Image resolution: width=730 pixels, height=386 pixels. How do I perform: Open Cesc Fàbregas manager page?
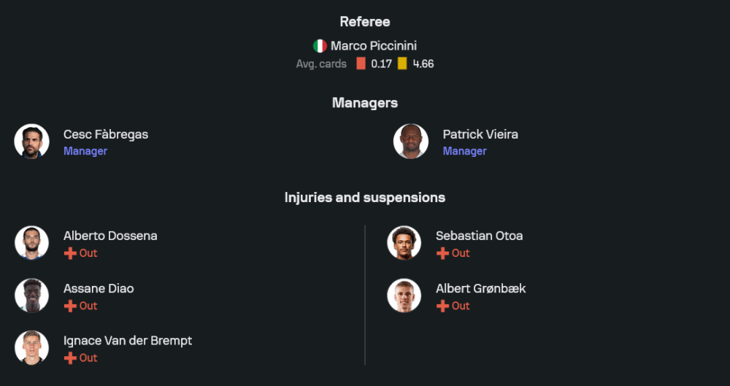point(106,134)
